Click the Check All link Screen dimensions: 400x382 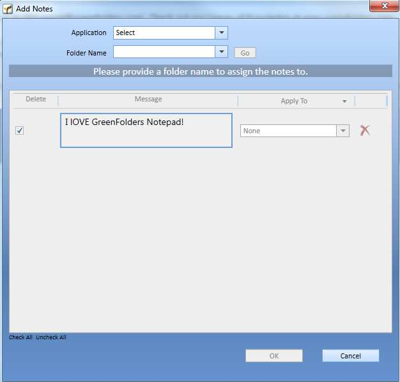point(20,337)
